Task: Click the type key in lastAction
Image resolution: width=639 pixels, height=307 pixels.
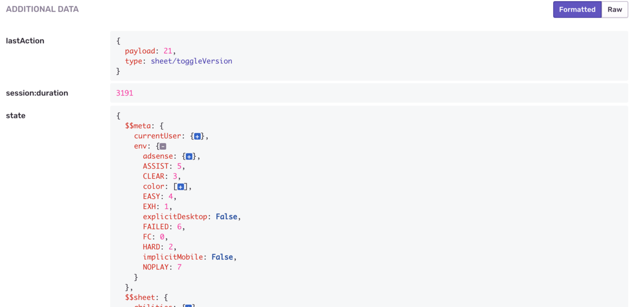Action: [134, 61]
